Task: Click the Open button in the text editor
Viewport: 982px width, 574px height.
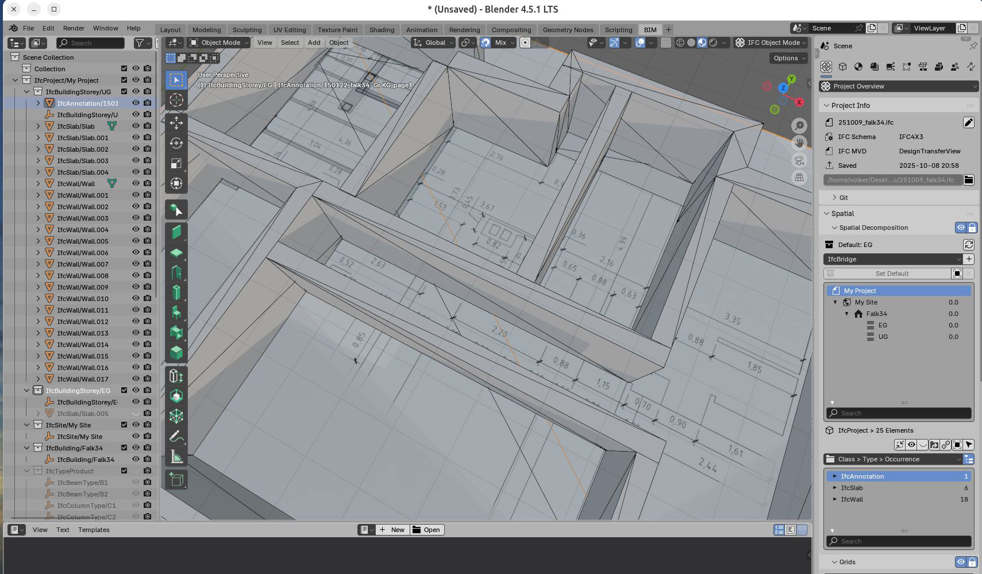Action: pyautogui.click(x=426, y=530)
